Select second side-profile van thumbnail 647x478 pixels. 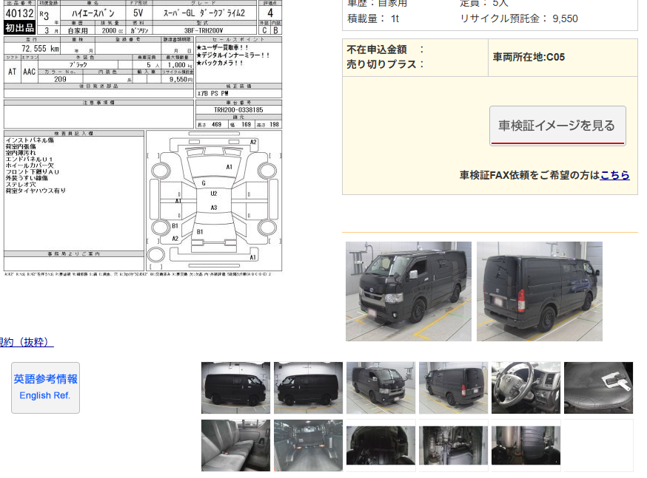pyautogui.click(x=308, y=388)
